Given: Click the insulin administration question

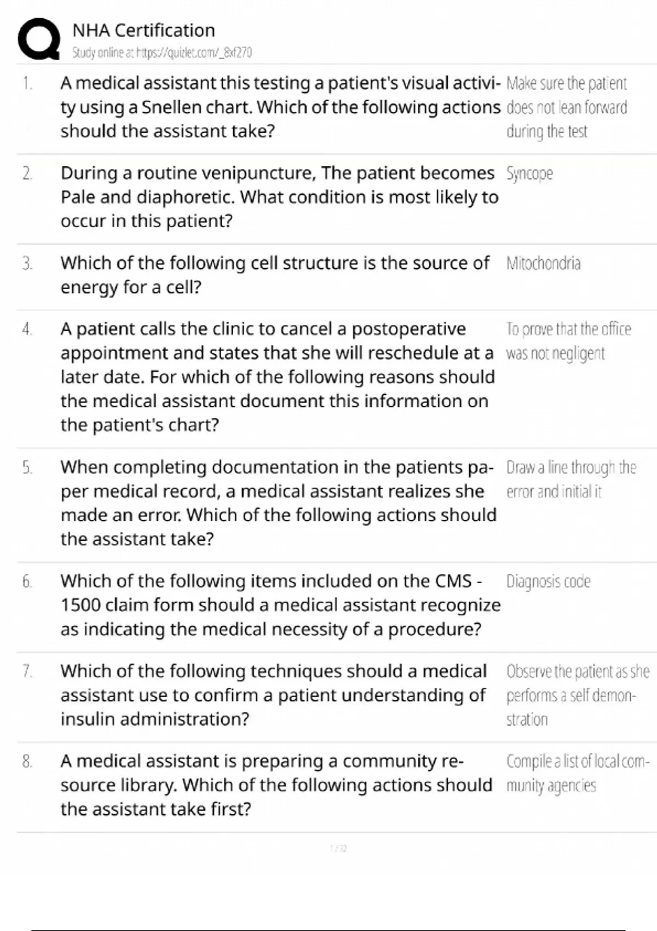Looking at the screenshot, I should (x=273, y=694).
